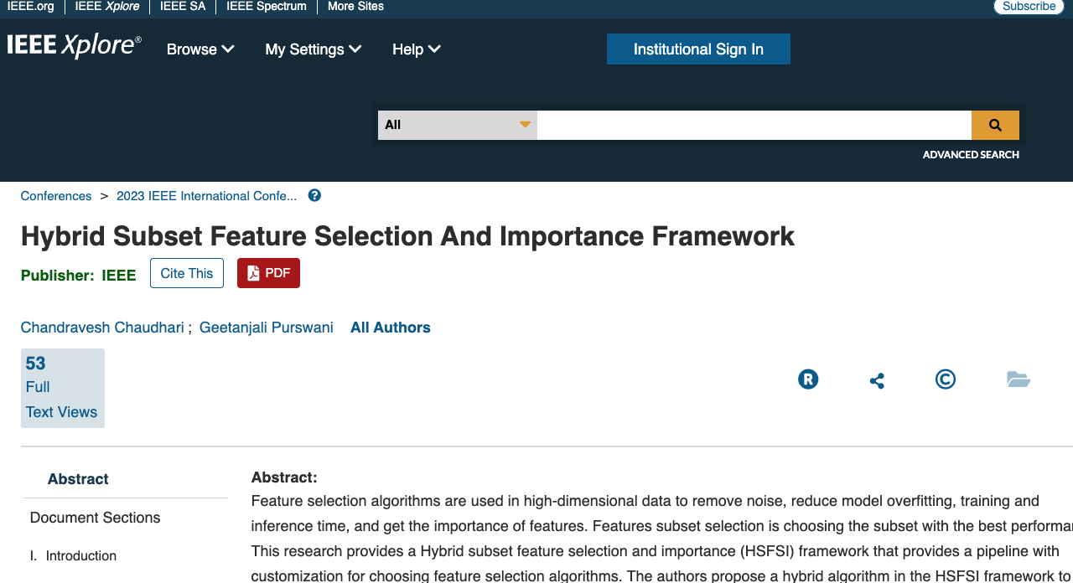Click Institutional Sign In
This screenshot has width=1073, height=583.
click(698, 49)
